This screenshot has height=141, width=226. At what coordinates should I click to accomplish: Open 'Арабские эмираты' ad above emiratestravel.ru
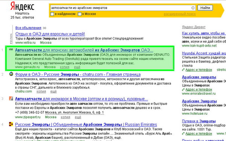[x=199, y=77]
